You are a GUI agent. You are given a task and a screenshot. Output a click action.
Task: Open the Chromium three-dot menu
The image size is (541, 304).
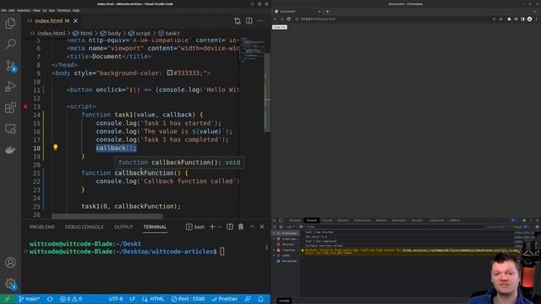coord(537,19)
